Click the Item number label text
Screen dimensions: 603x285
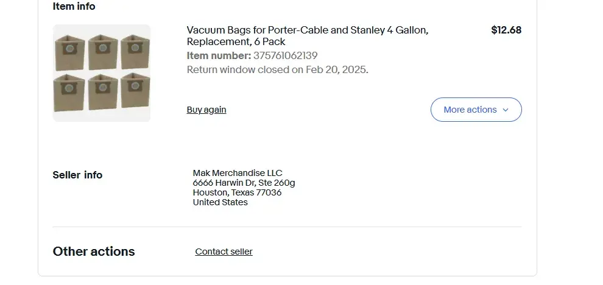point(219,56)
